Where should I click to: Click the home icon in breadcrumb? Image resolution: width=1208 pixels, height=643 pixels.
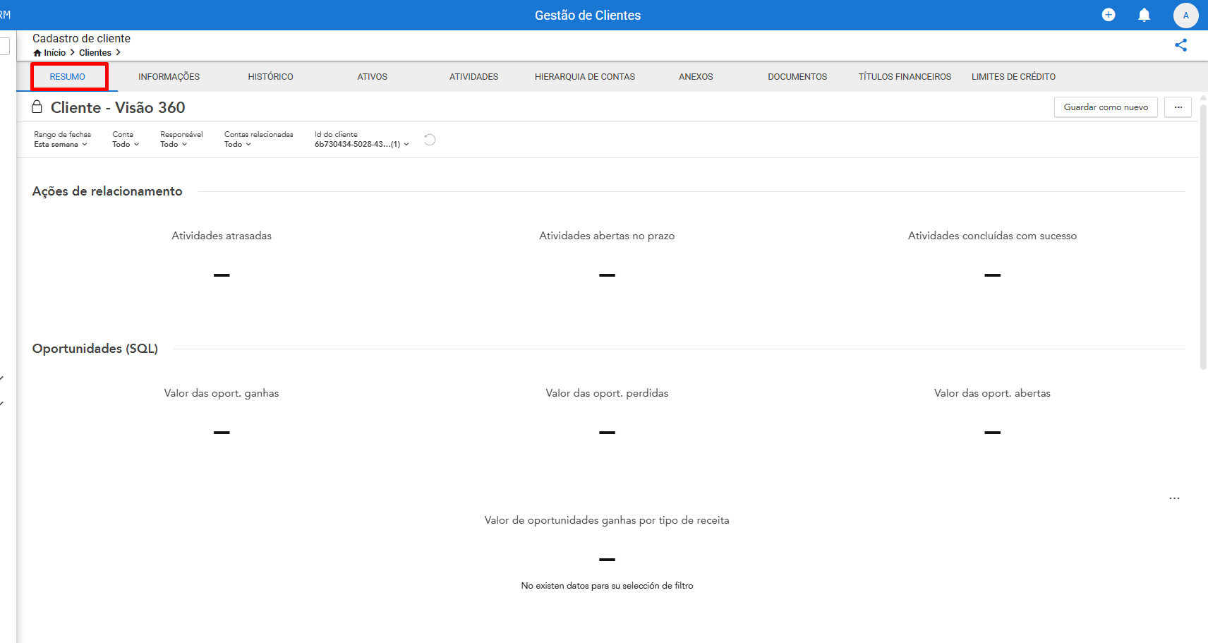click(x=37, y=53)
